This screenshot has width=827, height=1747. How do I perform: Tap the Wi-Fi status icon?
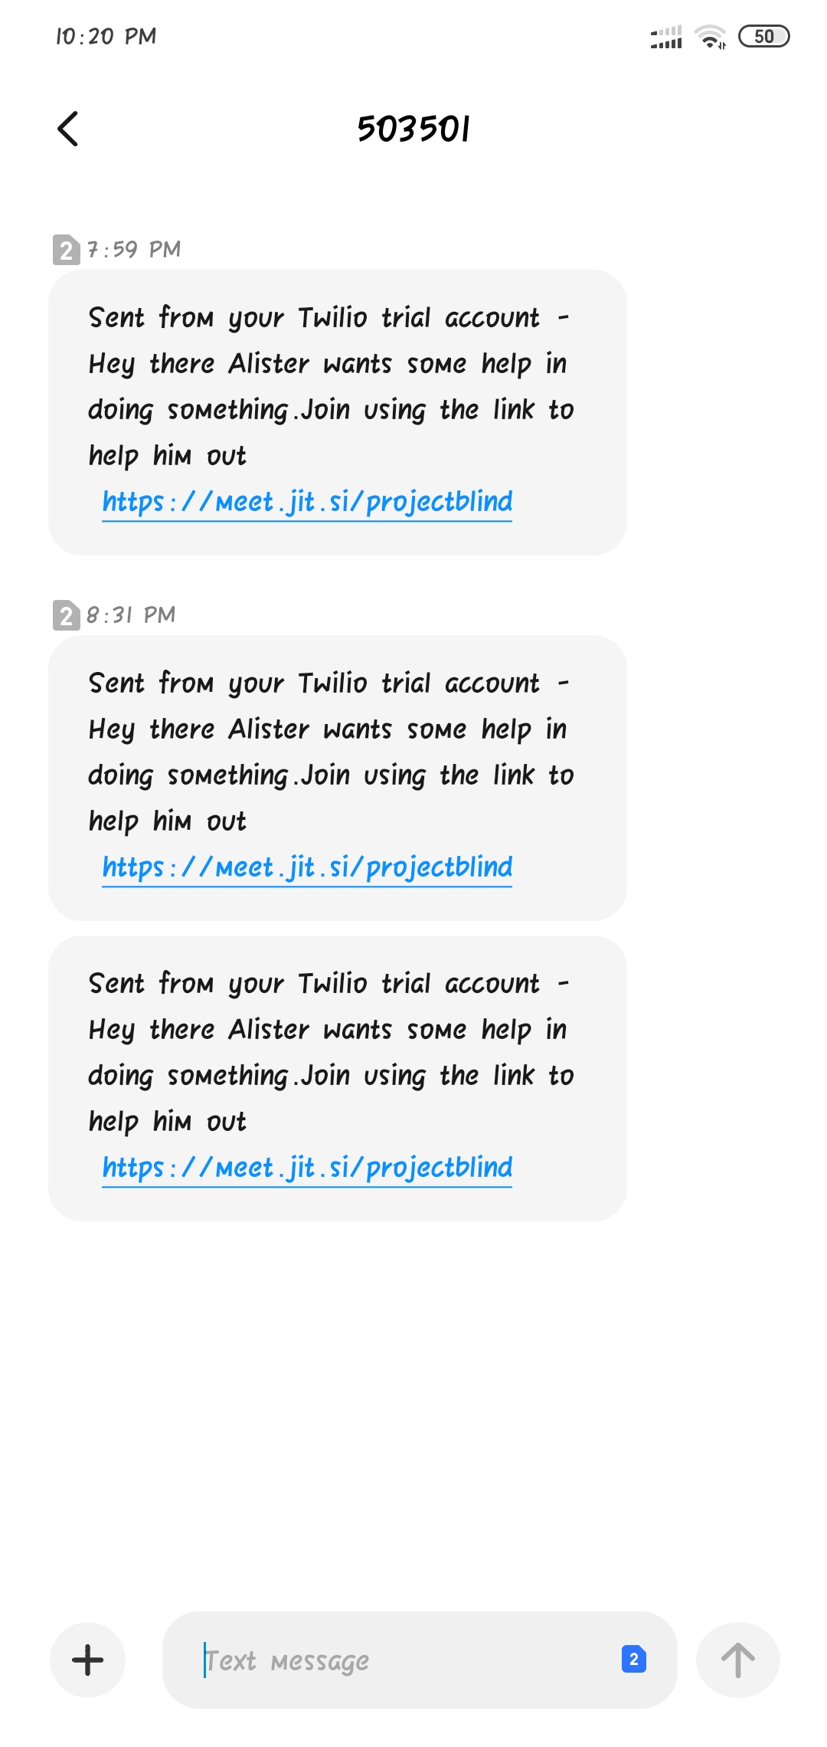[x=710, y=36]
